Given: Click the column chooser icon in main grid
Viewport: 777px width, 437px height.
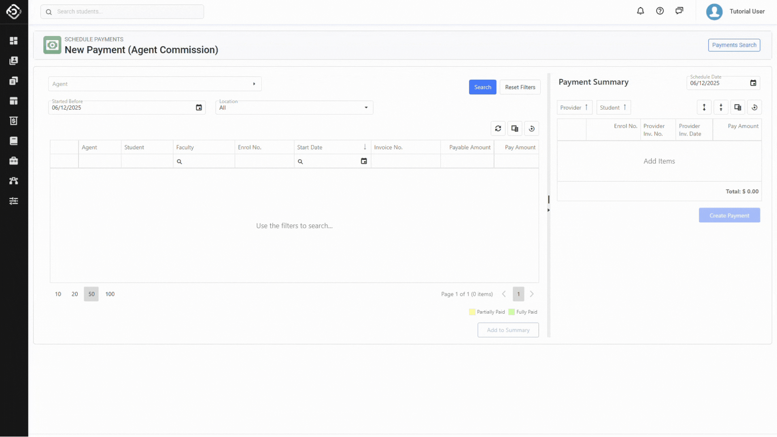Looking at the screenshot, I should 515,129.
